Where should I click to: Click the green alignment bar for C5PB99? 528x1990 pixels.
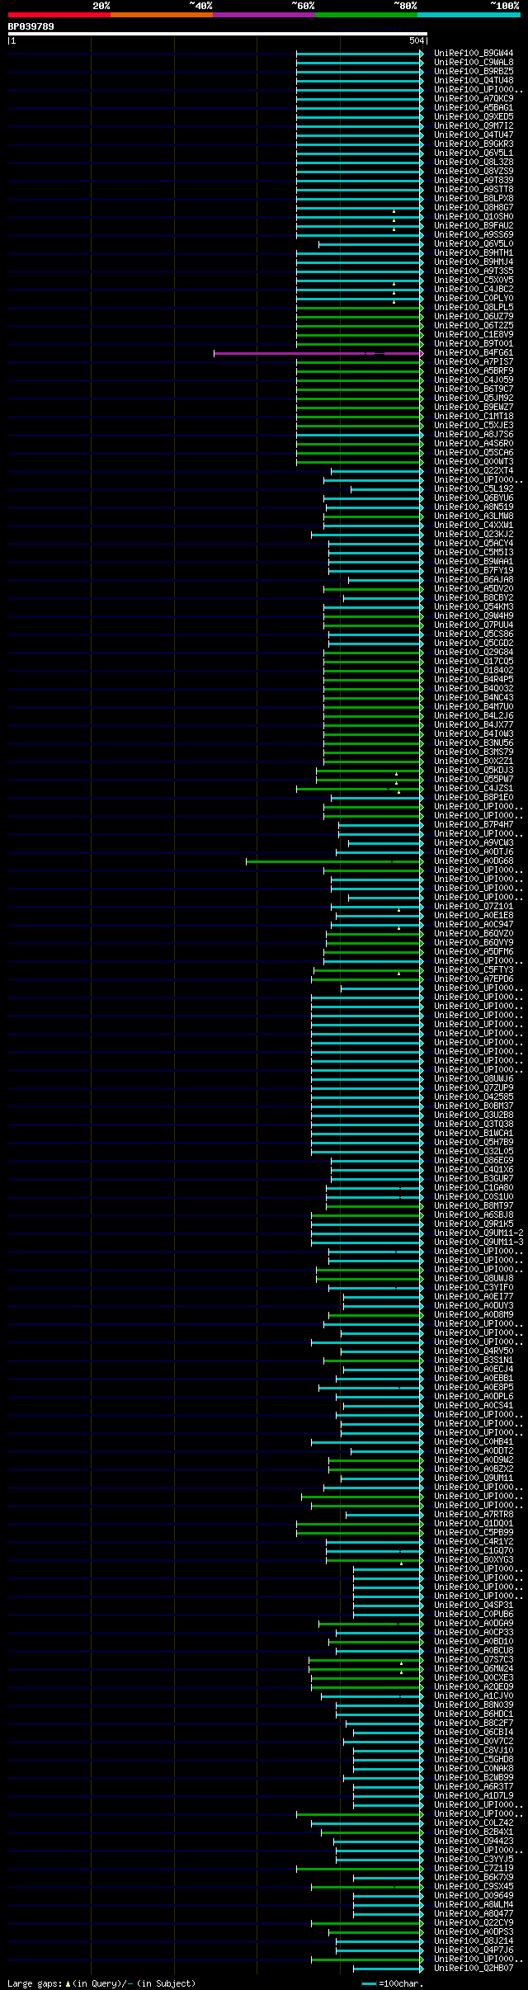(360, 1533)
